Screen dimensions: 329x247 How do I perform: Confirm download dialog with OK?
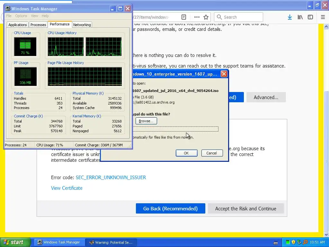pos(186,153)
